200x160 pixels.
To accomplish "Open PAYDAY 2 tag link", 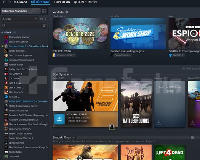I will pyautogui.click(x=178, y=55).
